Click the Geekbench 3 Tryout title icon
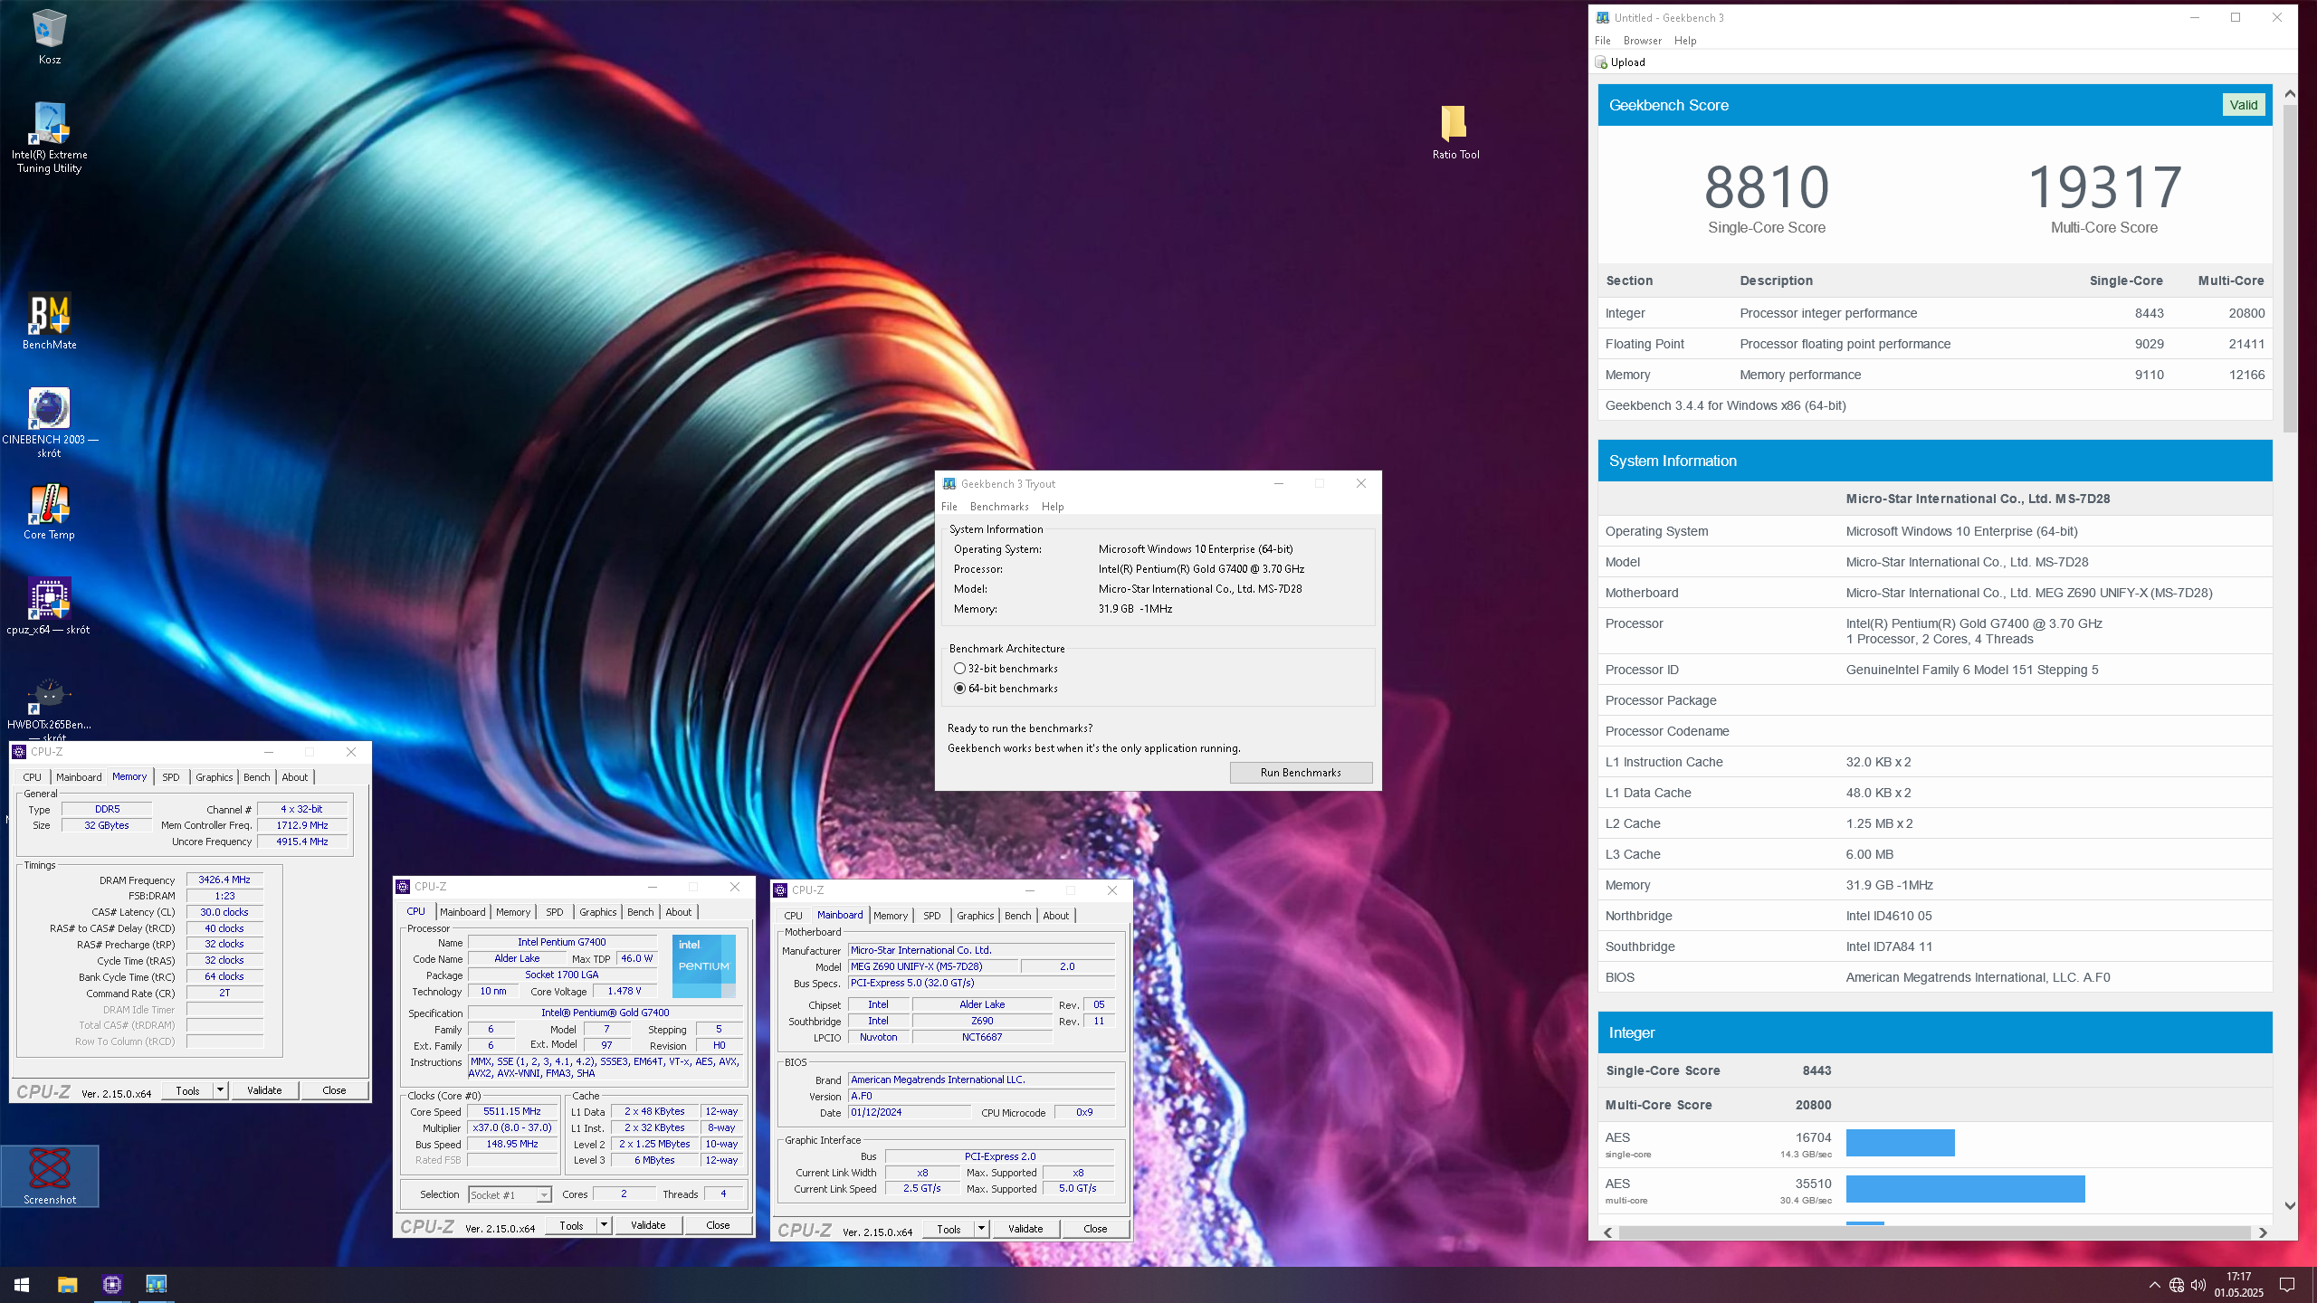2317x1303 pixels. pos(949,484)
